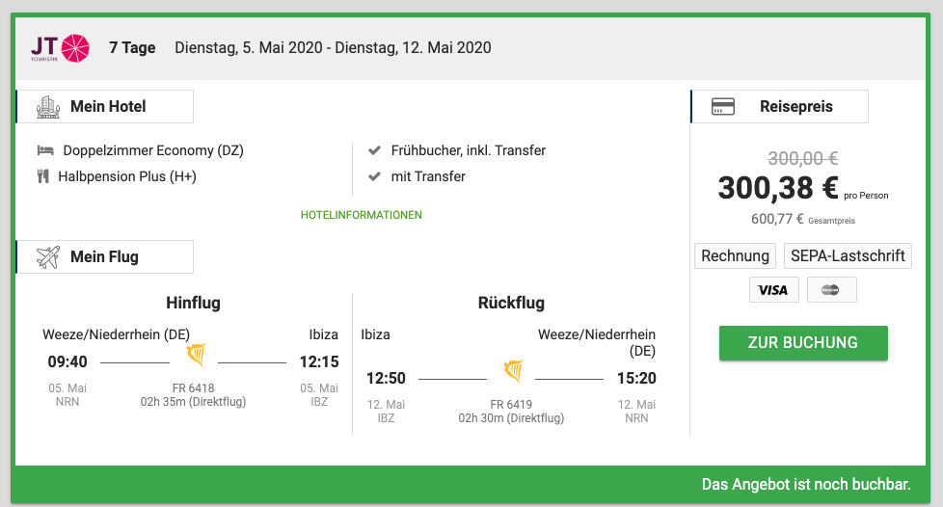Select the SEPA-Lastschrift payment option
The image size is (943, 507).
coord(847,255)
